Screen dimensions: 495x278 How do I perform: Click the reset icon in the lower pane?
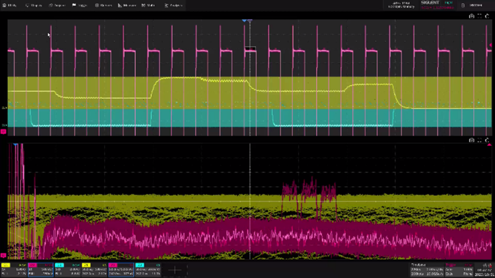tap(487, 140)
